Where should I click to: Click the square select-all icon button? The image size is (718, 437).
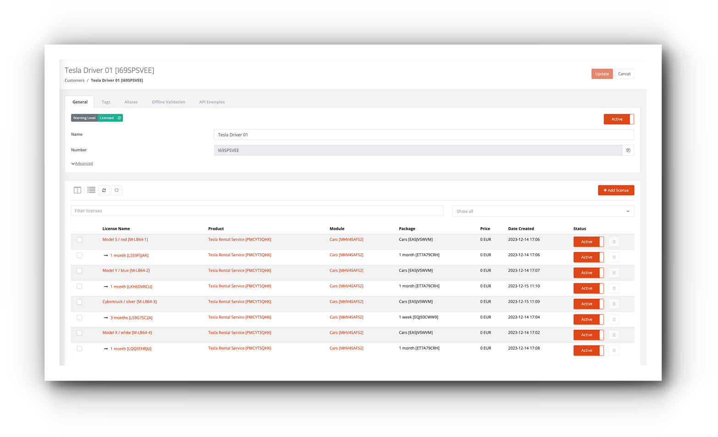click(116, 190)
